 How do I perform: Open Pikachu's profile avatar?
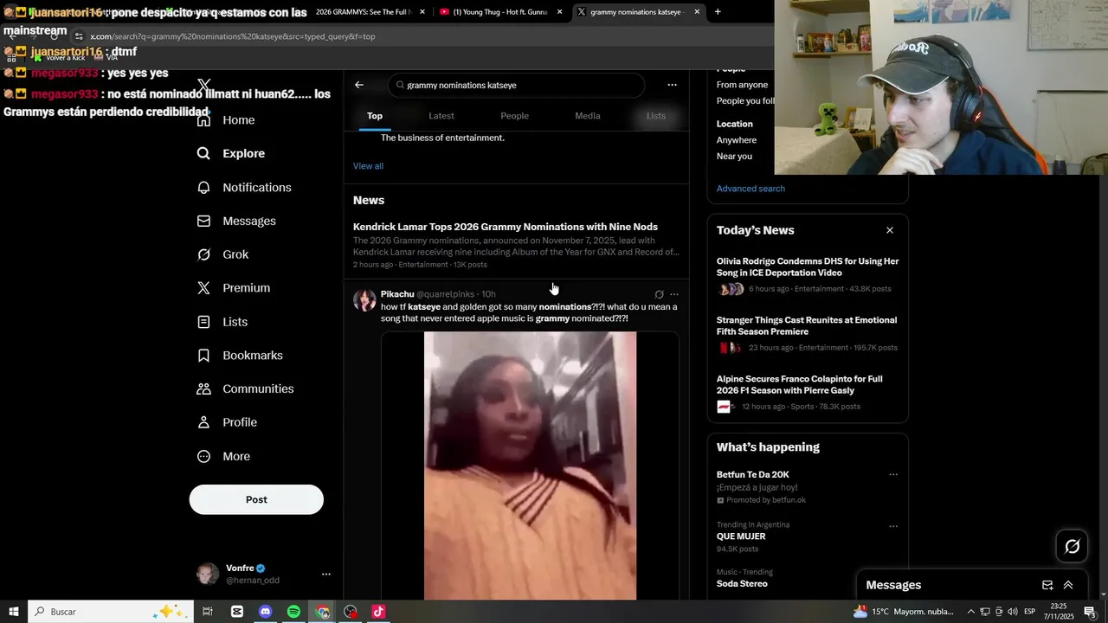364,300
